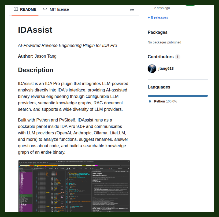Open the IDAssist screenshot image
The height and width of the screenshot is (217, 219).
tap(74, 186)
